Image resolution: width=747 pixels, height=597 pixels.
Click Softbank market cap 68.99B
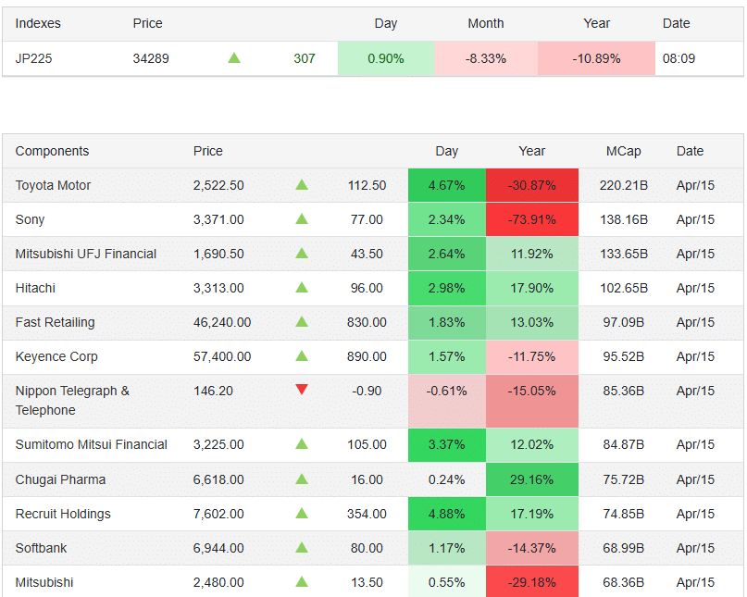click(x=624, y=548)
